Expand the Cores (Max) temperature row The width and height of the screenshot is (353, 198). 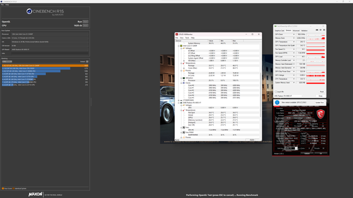(x=184, y=68)
